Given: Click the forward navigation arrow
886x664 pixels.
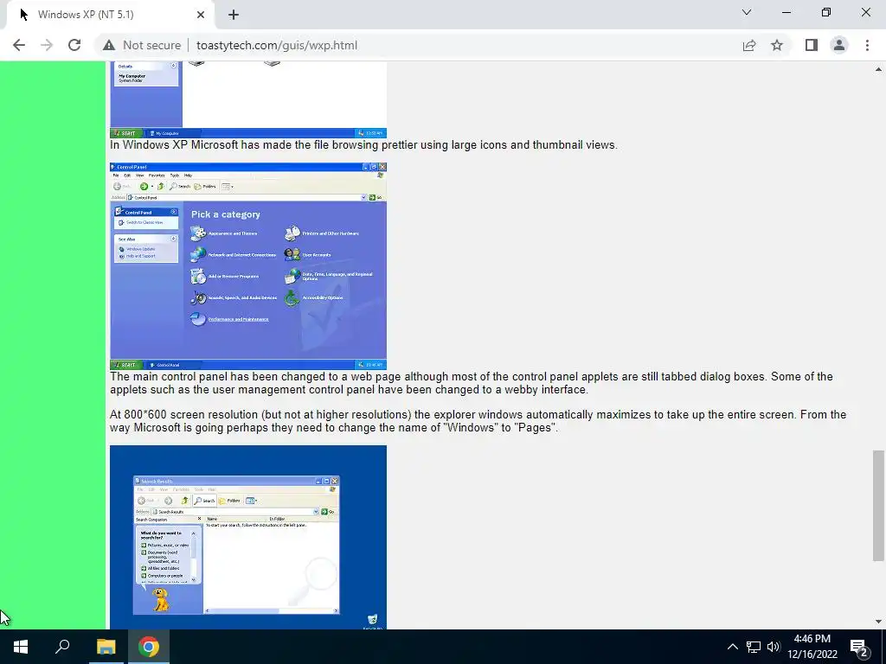Looking at the screenshot, I should point(47,45).
